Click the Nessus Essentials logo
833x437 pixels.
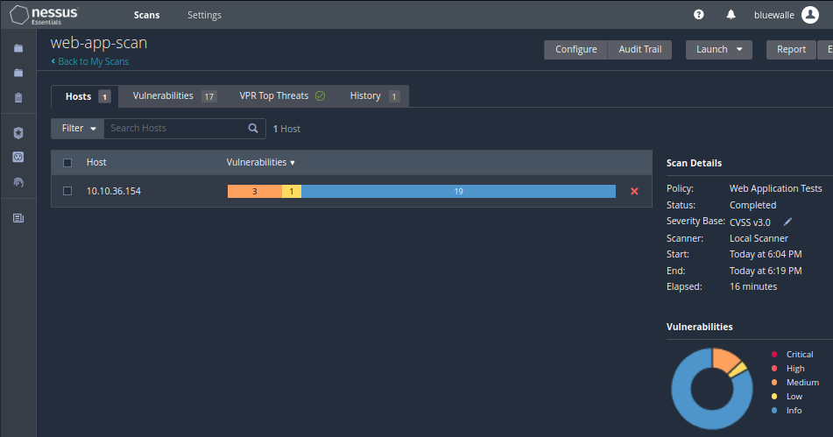44,15
